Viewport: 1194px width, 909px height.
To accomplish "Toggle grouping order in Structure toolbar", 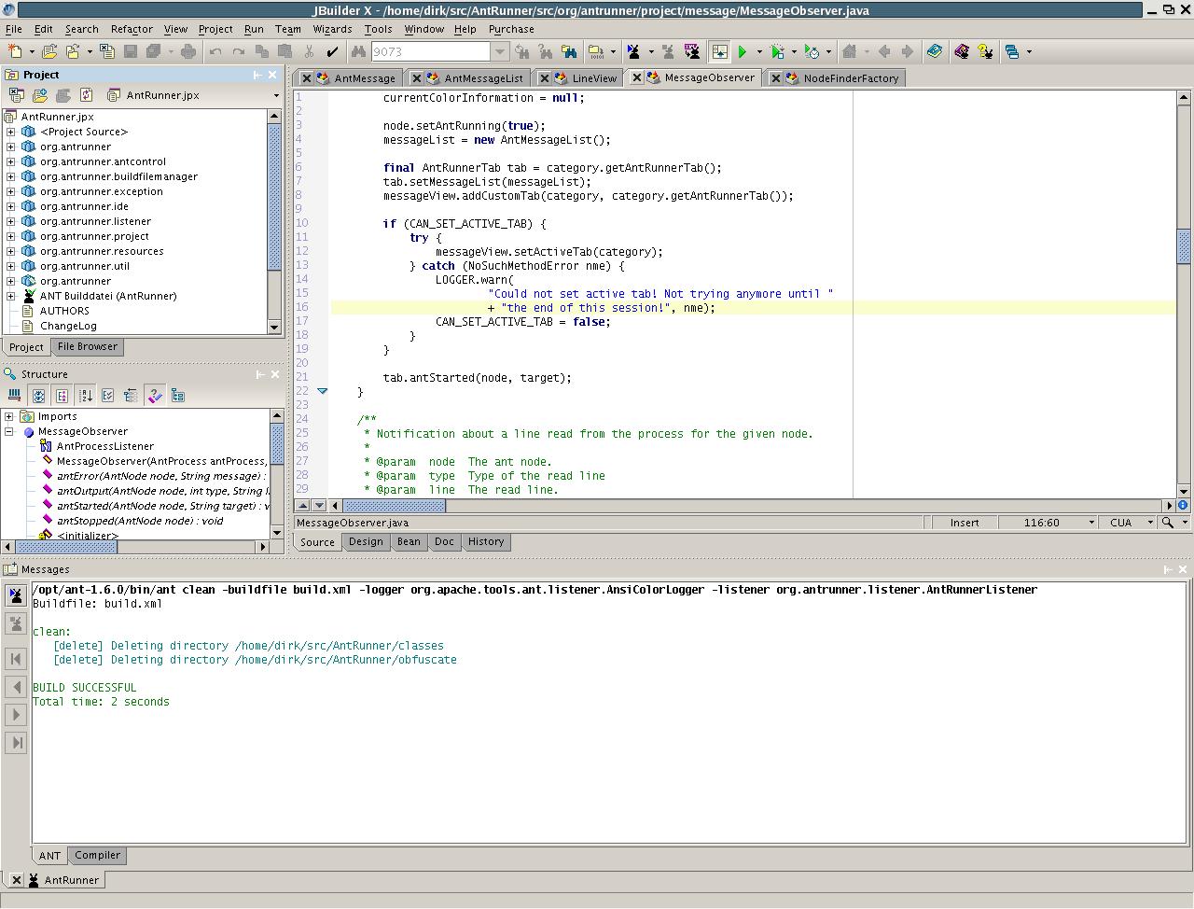I will (x=62, y=396).
